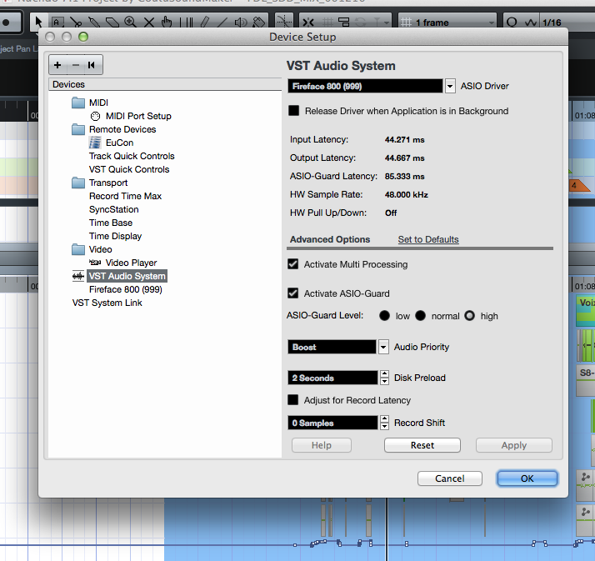Click the Record Shift samples field
This screenshot has height=561, width=595.
332,423
